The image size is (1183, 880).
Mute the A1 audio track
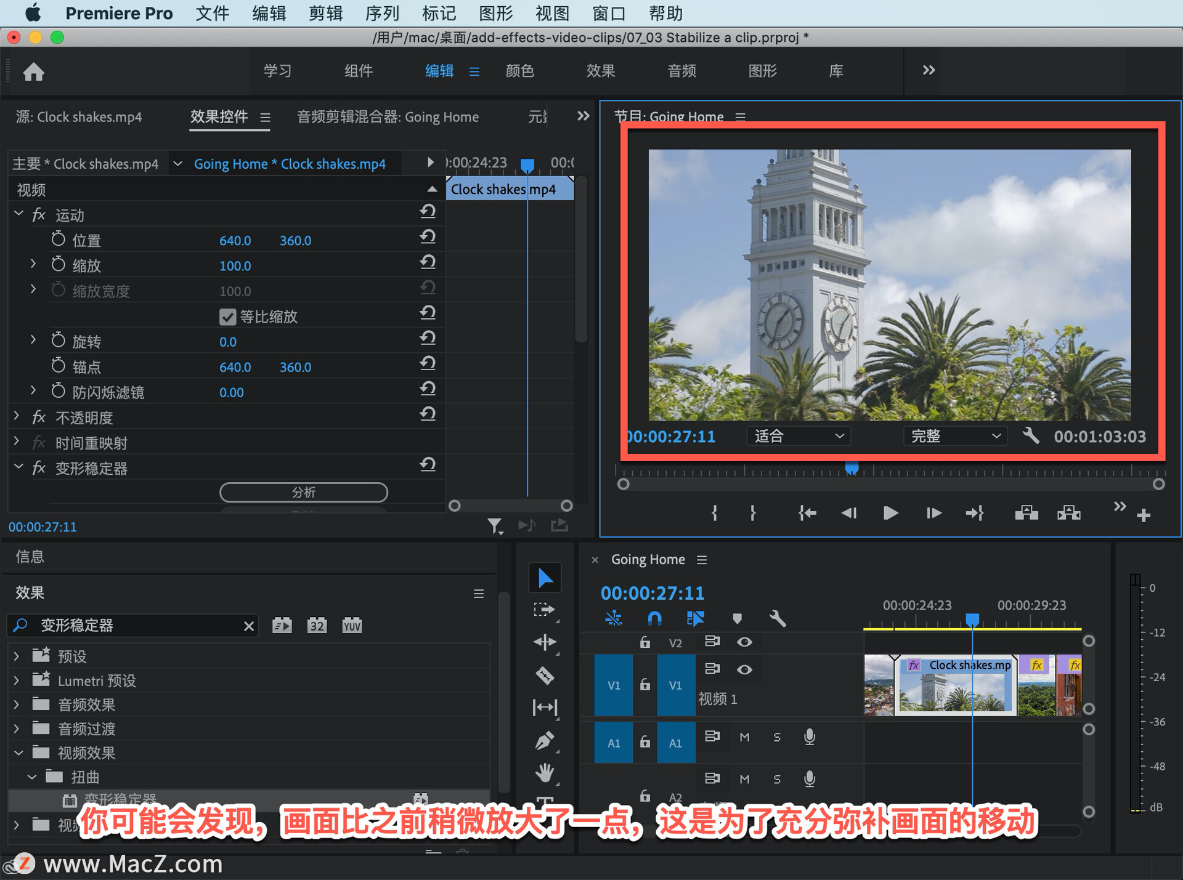pyautogui.click(x=744, y=737)
